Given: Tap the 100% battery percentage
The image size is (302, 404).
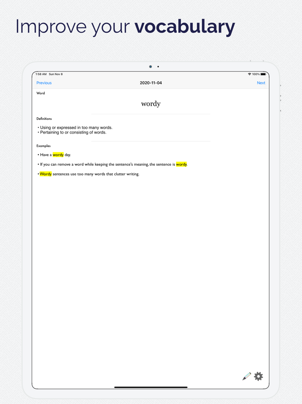Looking at the screenshot, I should click(x=256, y=74).
